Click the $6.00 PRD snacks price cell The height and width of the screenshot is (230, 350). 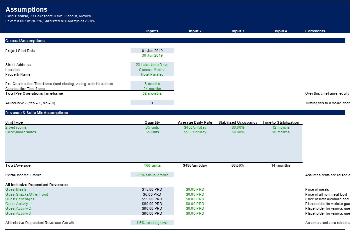coord(152,194)
